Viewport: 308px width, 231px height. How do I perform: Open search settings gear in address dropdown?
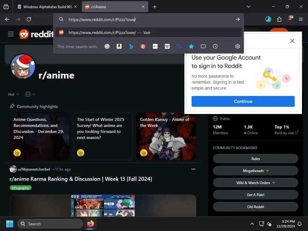(x=238, y=46)
